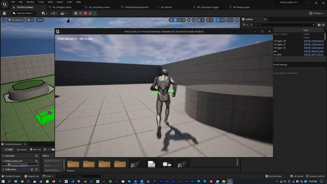Open the Edit BP_MusicLooper link

pyautogui.click(x=314, y=51)
